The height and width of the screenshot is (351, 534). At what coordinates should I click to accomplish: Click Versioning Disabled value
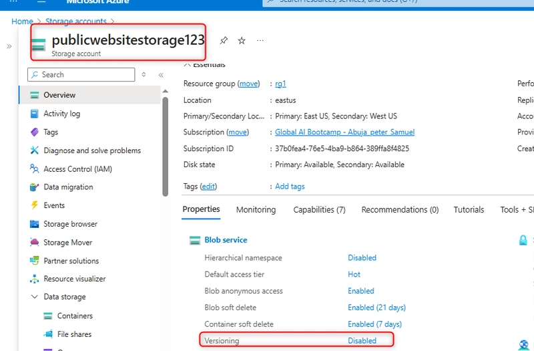pos(362,340)
